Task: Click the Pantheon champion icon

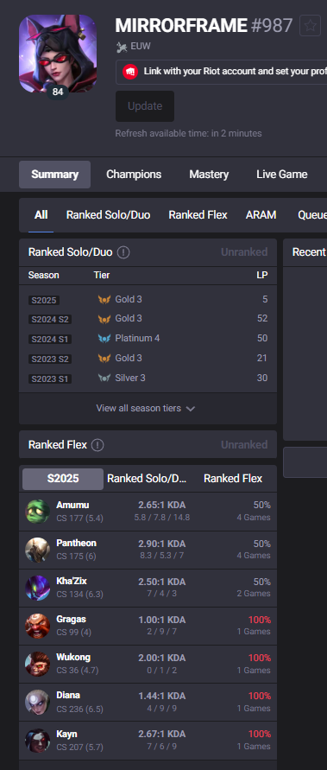Action: pyautogui.click(x=38, y=550)
